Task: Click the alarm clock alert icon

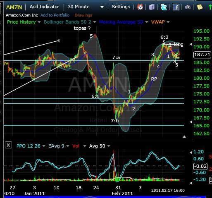Action: (140, 7)
